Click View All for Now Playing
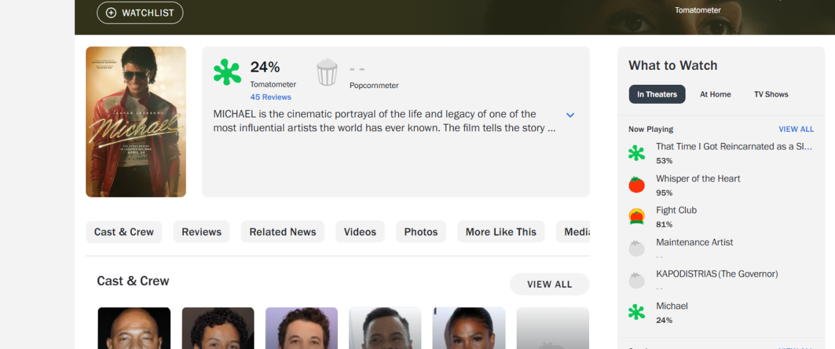 [x=796, y=129]
